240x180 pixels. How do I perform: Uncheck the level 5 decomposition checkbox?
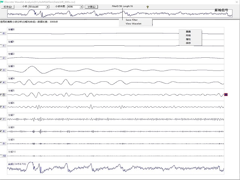coord(1,94)
